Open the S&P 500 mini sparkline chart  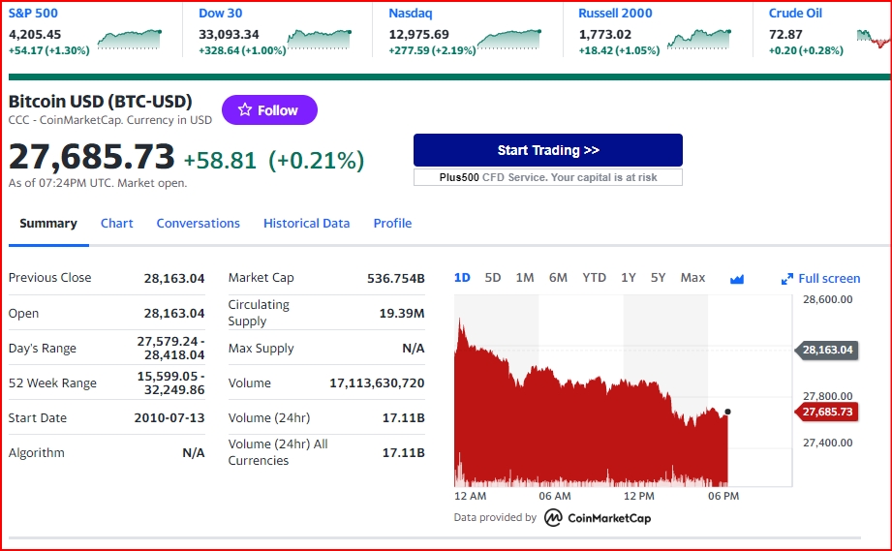click(x=130, y=40)
